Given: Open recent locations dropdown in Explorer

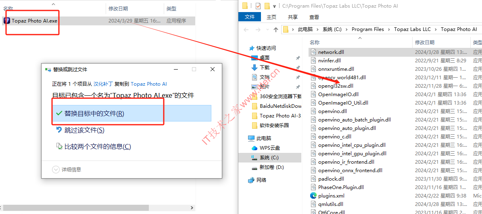Looking at the screenshot, I should coord(267,30).
